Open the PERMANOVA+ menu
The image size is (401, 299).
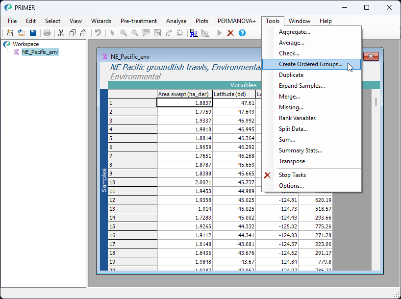click(237, 21)
